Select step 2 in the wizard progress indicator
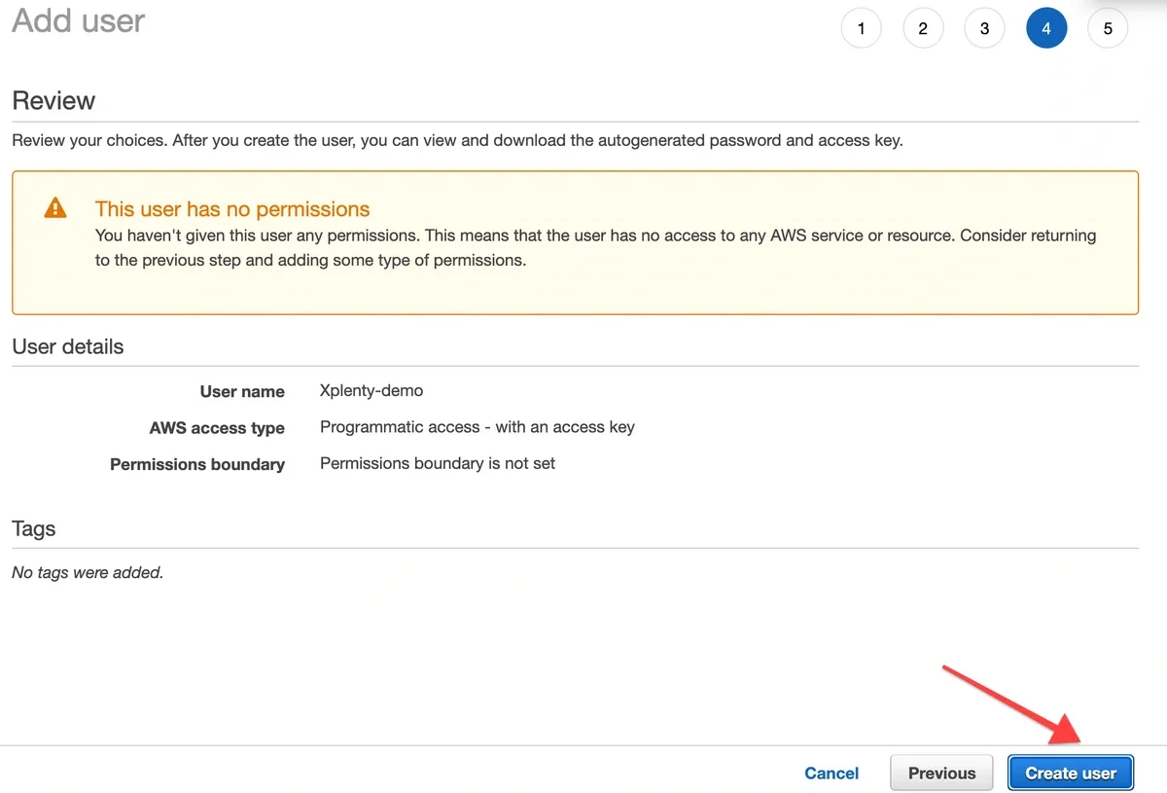The height and width of the screenshot is (793, 1167). (923, 27)
